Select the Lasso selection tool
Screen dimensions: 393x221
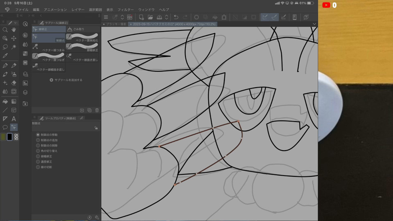pyautogui.click(x=5, y=47)
